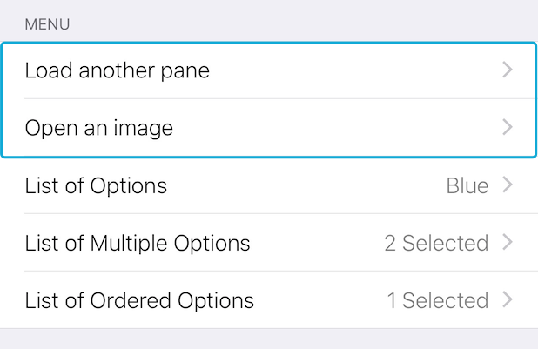Click blank space in Open an image row
Image resolution: width=538 pixels, height=349 pixels.
(x=336, y=128)
